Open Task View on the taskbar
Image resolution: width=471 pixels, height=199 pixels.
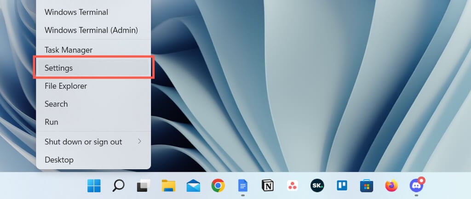(x=144, y=186)
